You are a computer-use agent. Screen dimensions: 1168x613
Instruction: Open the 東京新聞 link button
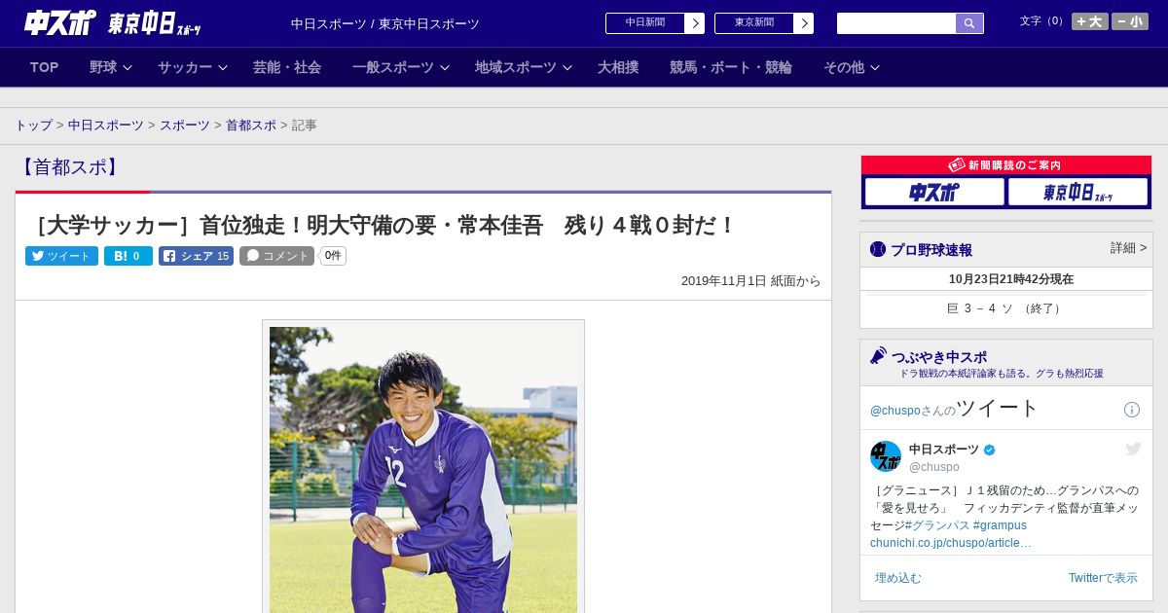click(x=753, y=23)
